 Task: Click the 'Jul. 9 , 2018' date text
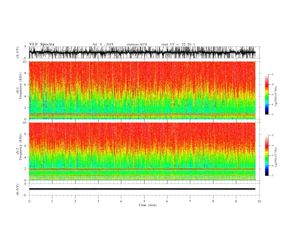tap(103, 44)
